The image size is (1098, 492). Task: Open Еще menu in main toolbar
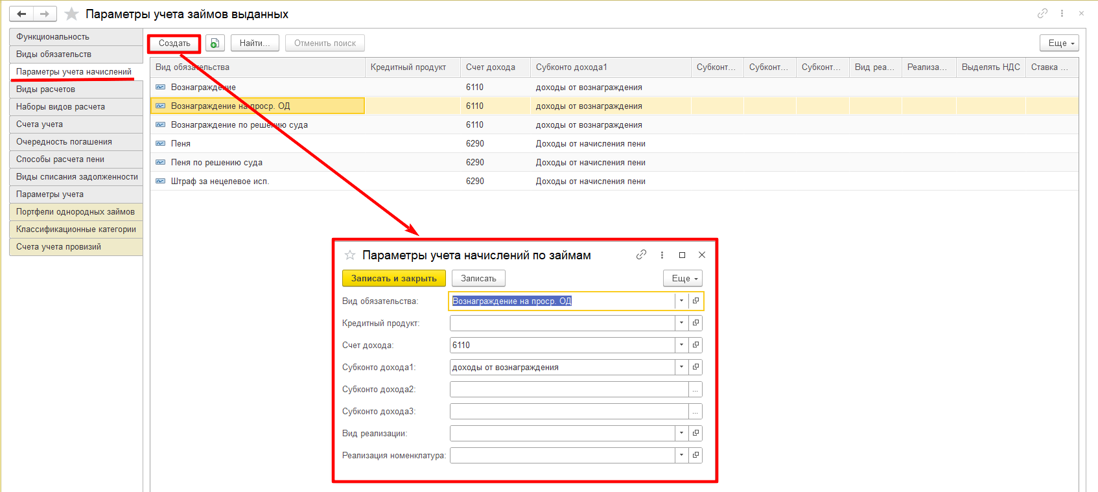click(x=1059, y=43)
